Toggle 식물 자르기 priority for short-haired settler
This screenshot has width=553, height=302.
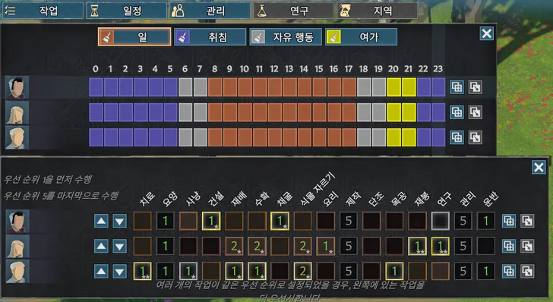point(303,272)
